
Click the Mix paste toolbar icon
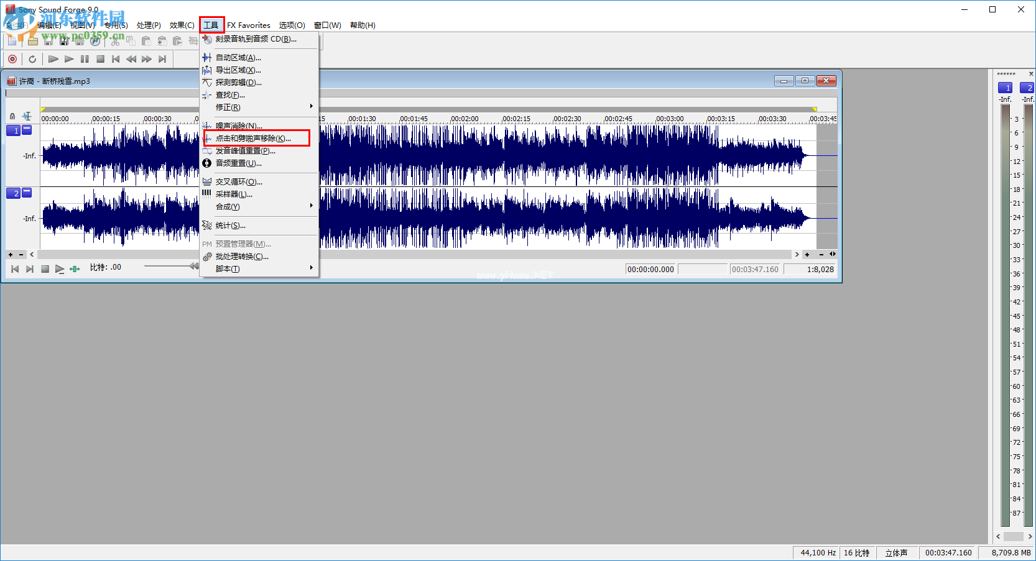[162, 41]
